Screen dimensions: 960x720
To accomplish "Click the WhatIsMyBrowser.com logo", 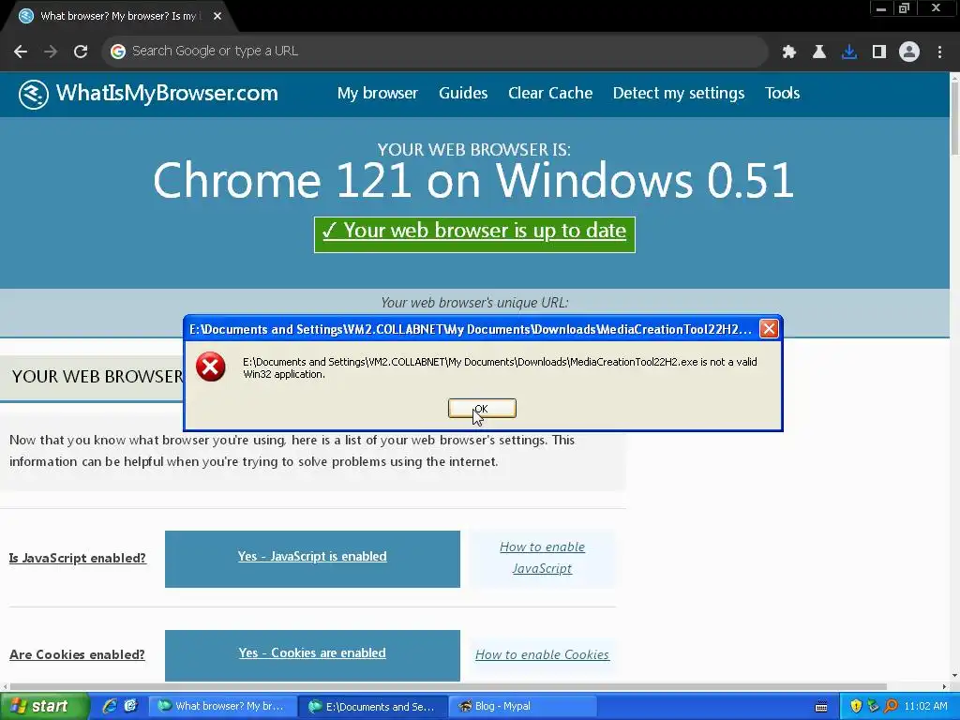I will [x=148, y=94].
